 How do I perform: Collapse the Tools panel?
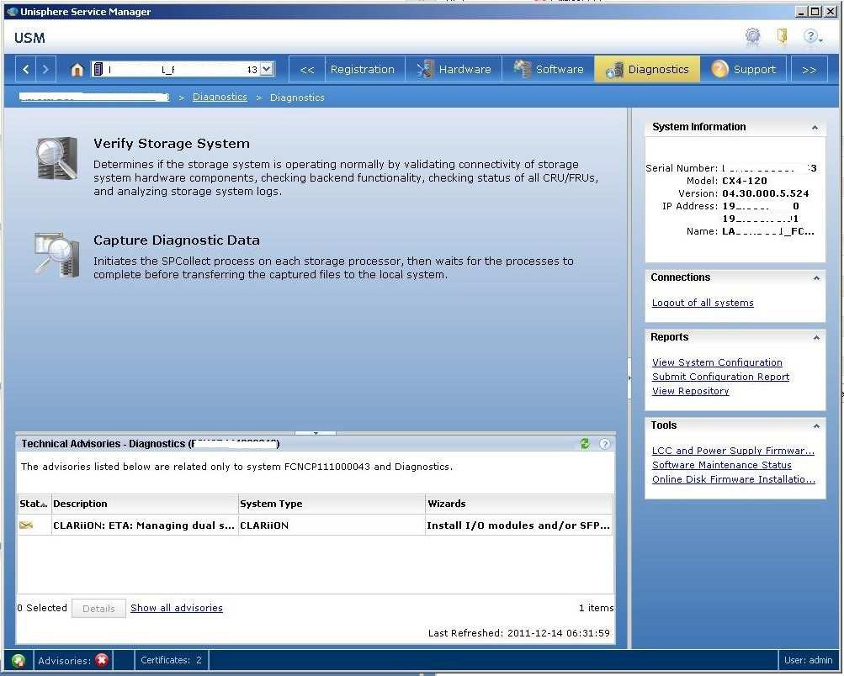point(816,426)
